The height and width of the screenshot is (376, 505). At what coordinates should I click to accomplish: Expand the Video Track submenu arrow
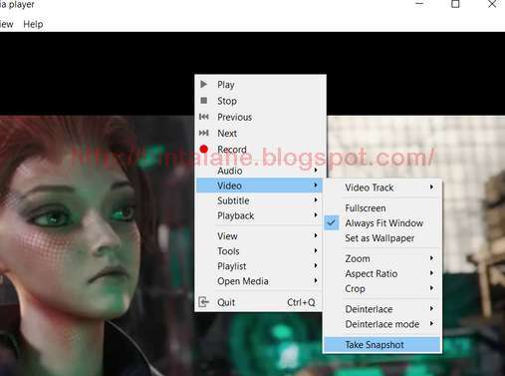coord(431,188)
